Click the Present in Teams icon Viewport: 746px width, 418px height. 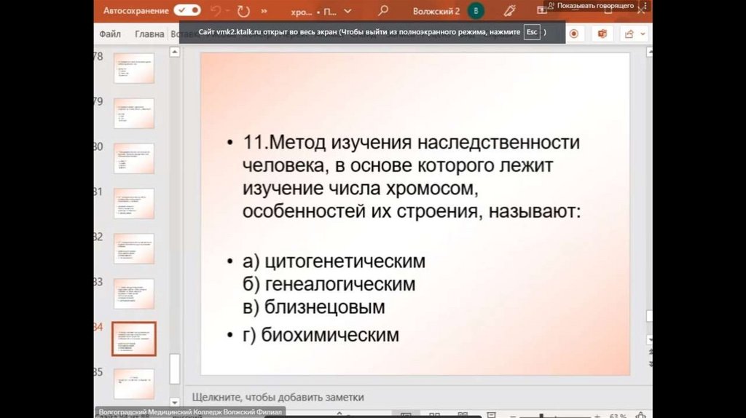point(602,33)
